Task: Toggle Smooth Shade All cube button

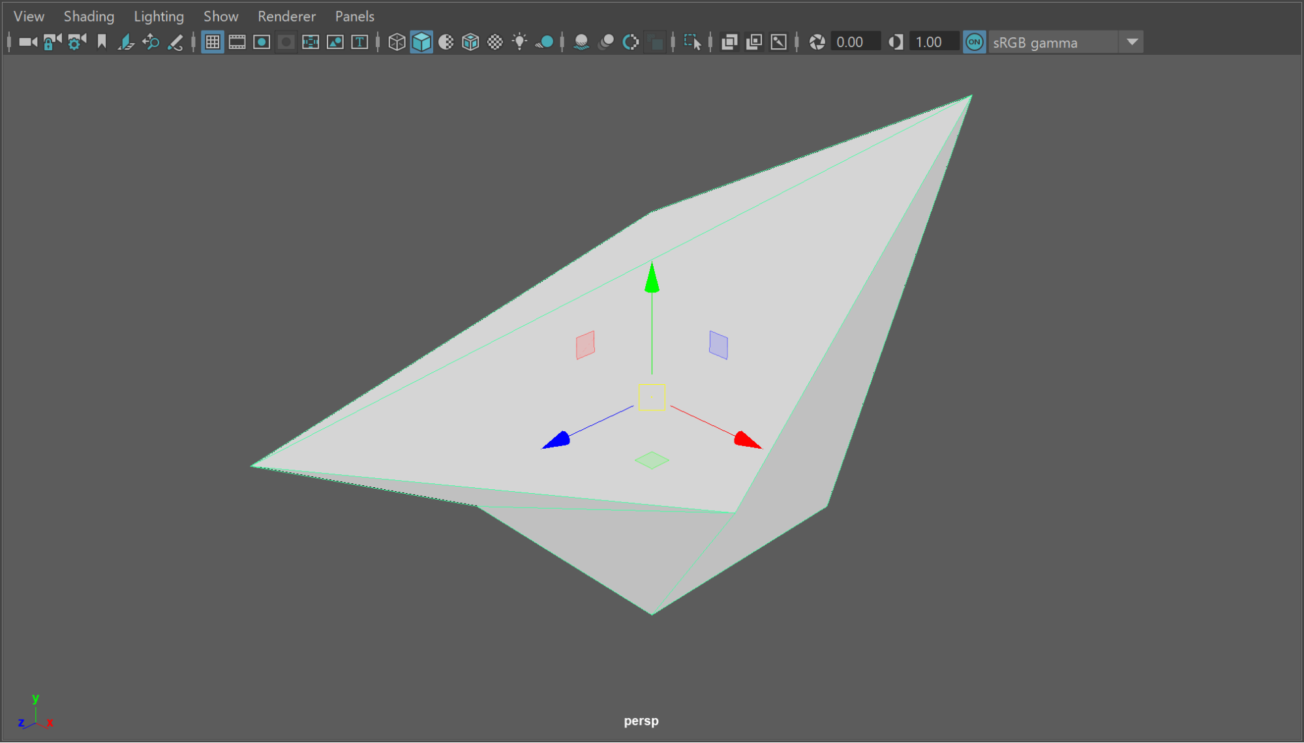Action: point(421,42)
